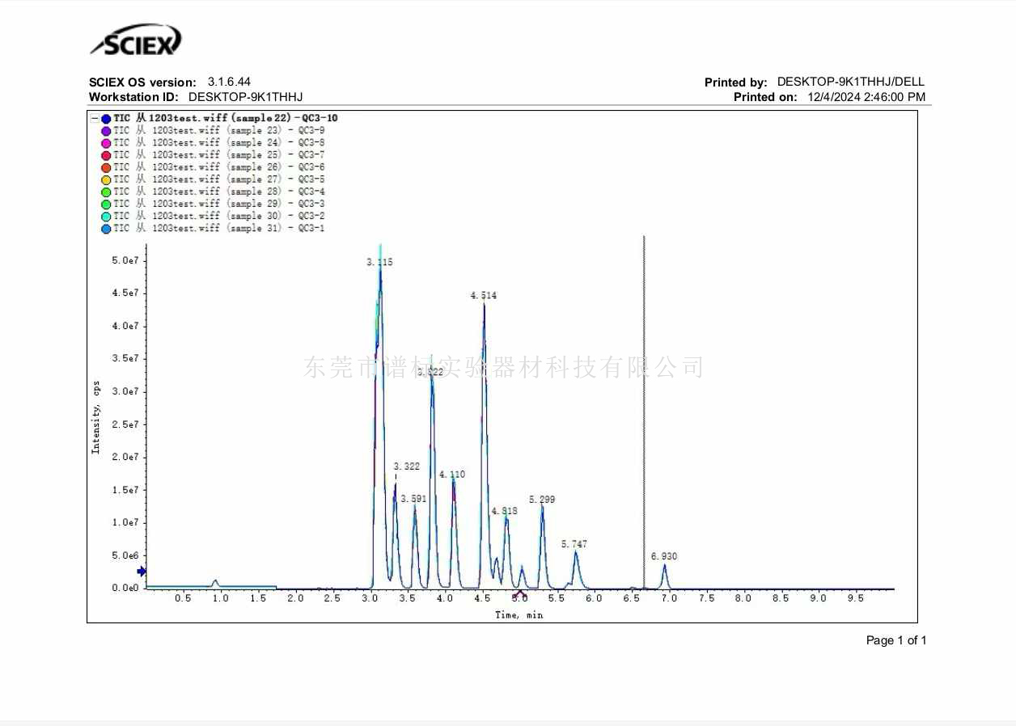Click the yellow dot for sample 27
The image size is (1016, 726).
(106, 179)
